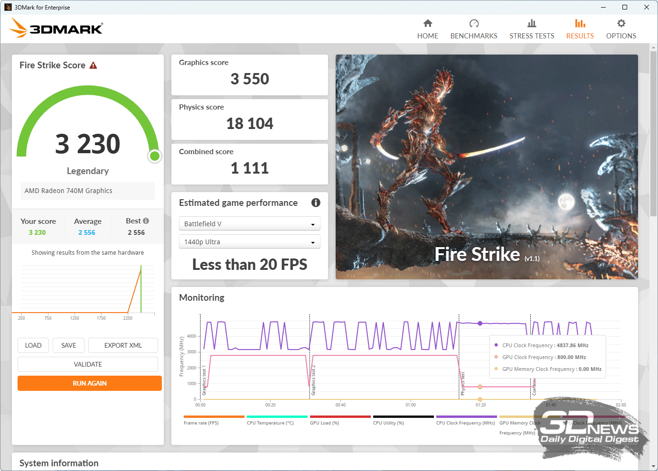Open the Battlefield V game dropdown
658x471 pixels.
(249, 224)
